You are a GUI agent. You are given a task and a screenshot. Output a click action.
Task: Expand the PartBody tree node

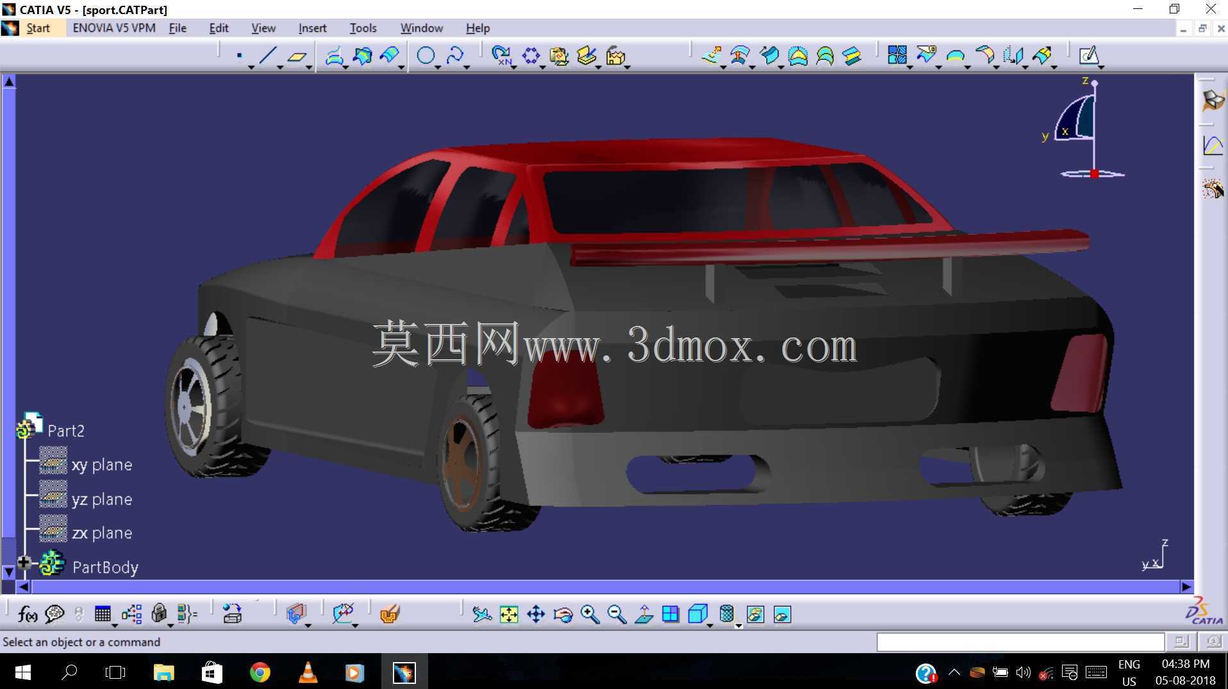[24, 563]
